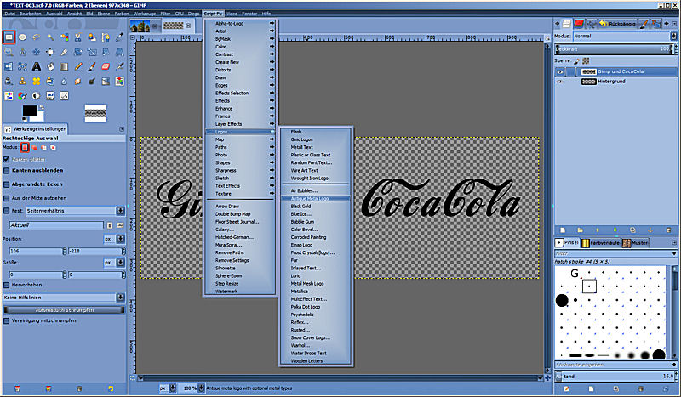Expand the Text Effects submenu
The image size is (681, 397).
pyautogui.click(x=240, y=185)
